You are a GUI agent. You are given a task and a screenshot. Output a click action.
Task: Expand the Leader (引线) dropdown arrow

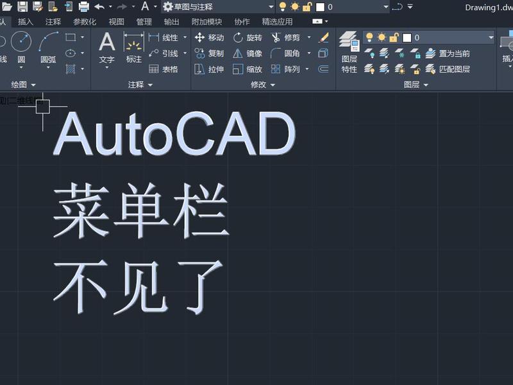[185, 53]
